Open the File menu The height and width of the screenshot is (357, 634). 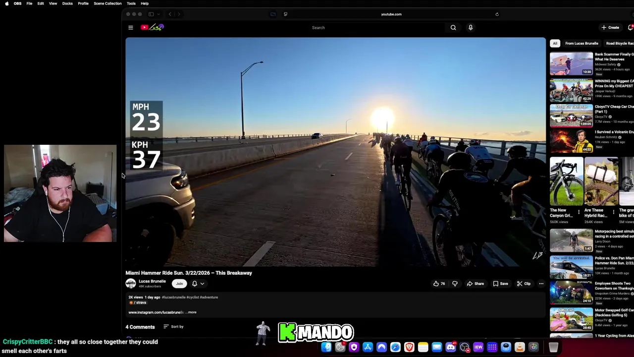click(29, 3)
